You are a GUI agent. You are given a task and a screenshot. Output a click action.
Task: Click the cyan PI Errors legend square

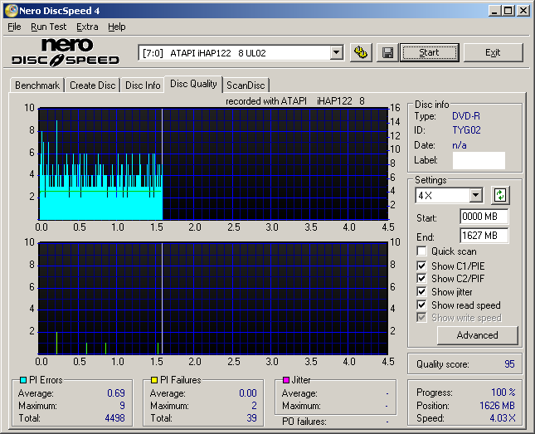tap(22, 380)
